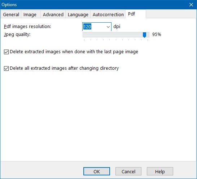
Task: Open Help for the options dialog
Action: tap(160, 171)
